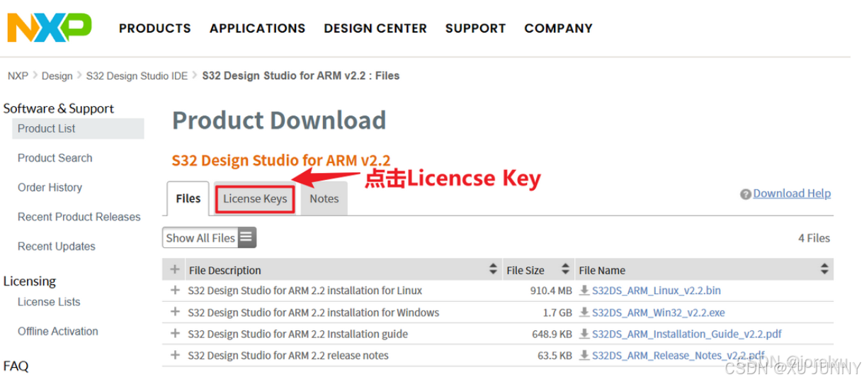Click the Product Download heading

[279, 120]
